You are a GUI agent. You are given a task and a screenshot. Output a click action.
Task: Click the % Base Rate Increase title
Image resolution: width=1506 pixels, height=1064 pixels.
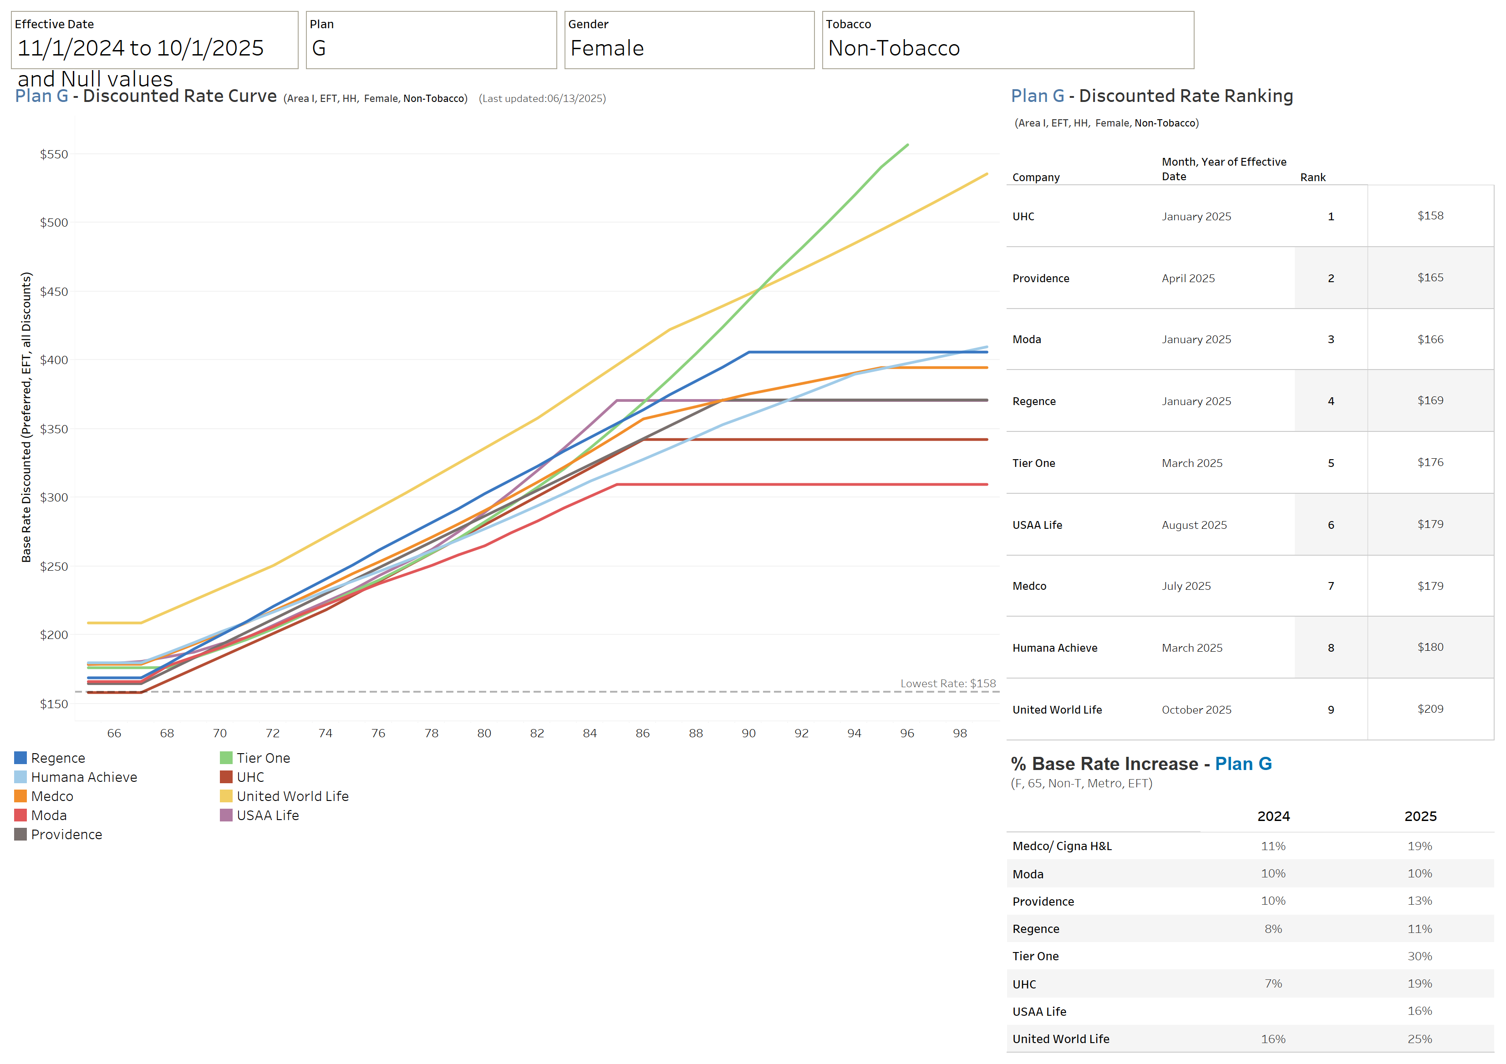point(1141,764)
